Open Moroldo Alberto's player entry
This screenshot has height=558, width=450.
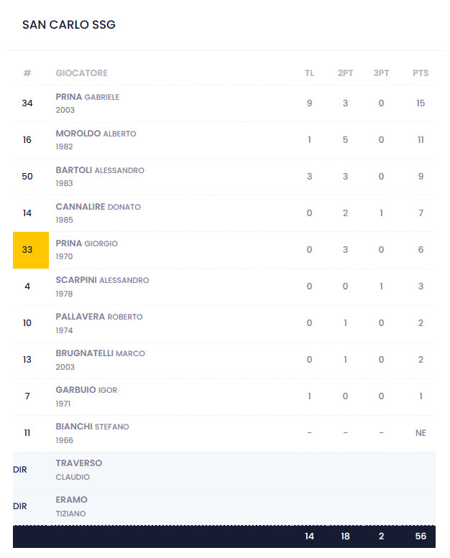(96, 134)
